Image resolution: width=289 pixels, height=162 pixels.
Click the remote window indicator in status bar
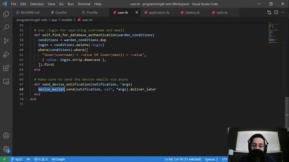coord(4,159)
